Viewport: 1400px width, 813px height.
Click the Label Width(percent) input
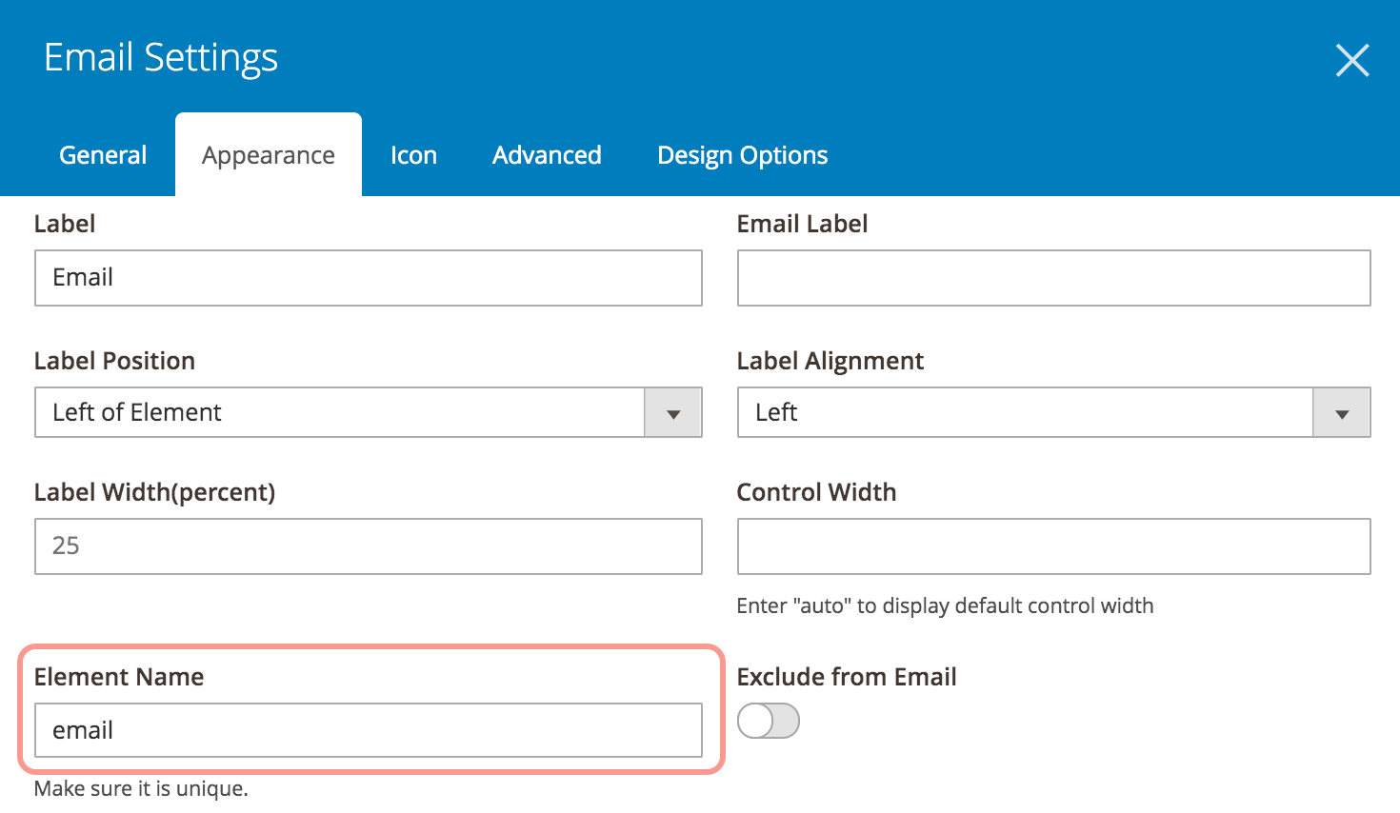[x=368, y=546]
